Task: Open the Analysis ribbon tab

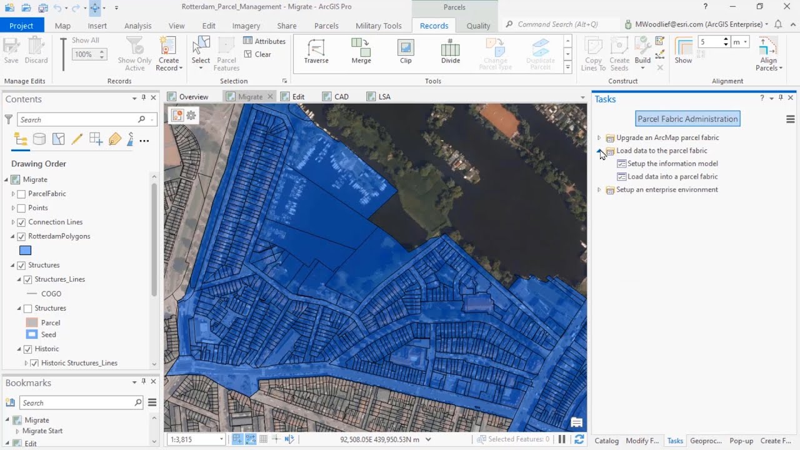Action: coord(137,26)
